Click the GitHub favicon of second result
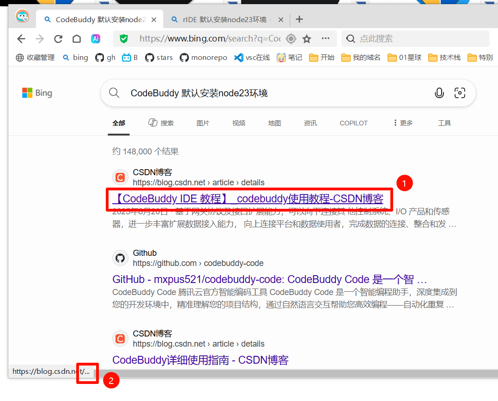Screen dimensions: 498x401 [120, 258]
